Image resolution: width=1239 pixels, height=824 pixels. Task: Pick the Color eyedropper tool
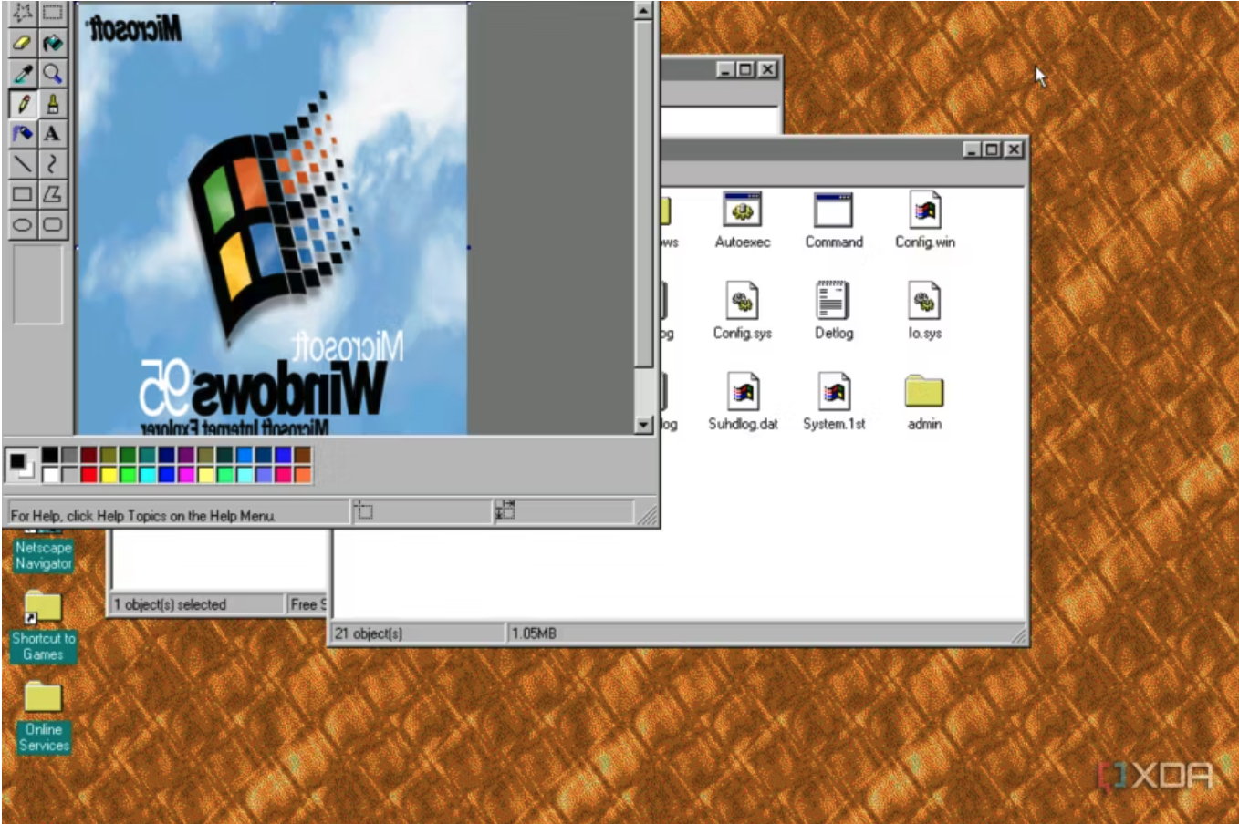(x=23, y=74)
